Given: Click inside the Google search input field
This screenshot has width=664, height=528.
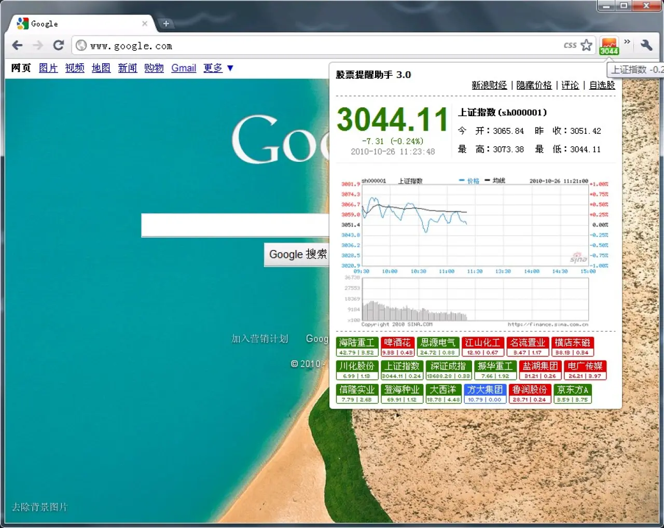Looking at the screenshot, I should [x=233, y=225].
